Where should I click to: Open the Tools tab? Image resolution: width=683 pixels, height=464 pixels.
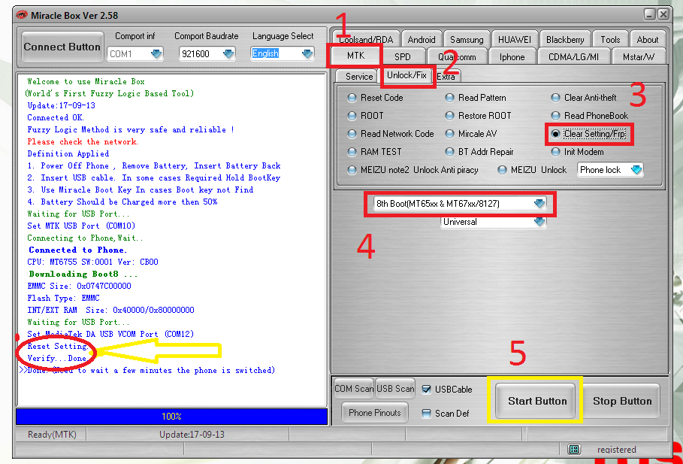click(610, 40)
